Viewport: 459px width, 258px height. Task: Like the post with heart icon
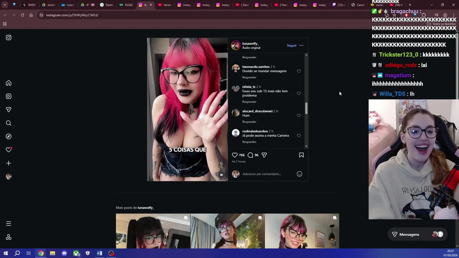235,155
